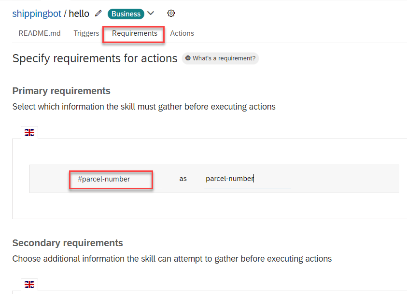This screenshot has width=407, height=294.
Task: Click the "Specify requirements for actions" title
Action: (x=95, y=59)
